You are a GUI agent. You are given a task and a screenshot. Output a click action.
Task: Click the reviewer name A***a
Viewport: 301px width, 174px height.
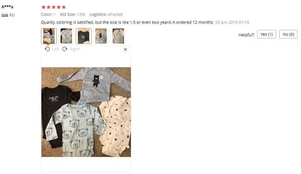pos(7,7)
